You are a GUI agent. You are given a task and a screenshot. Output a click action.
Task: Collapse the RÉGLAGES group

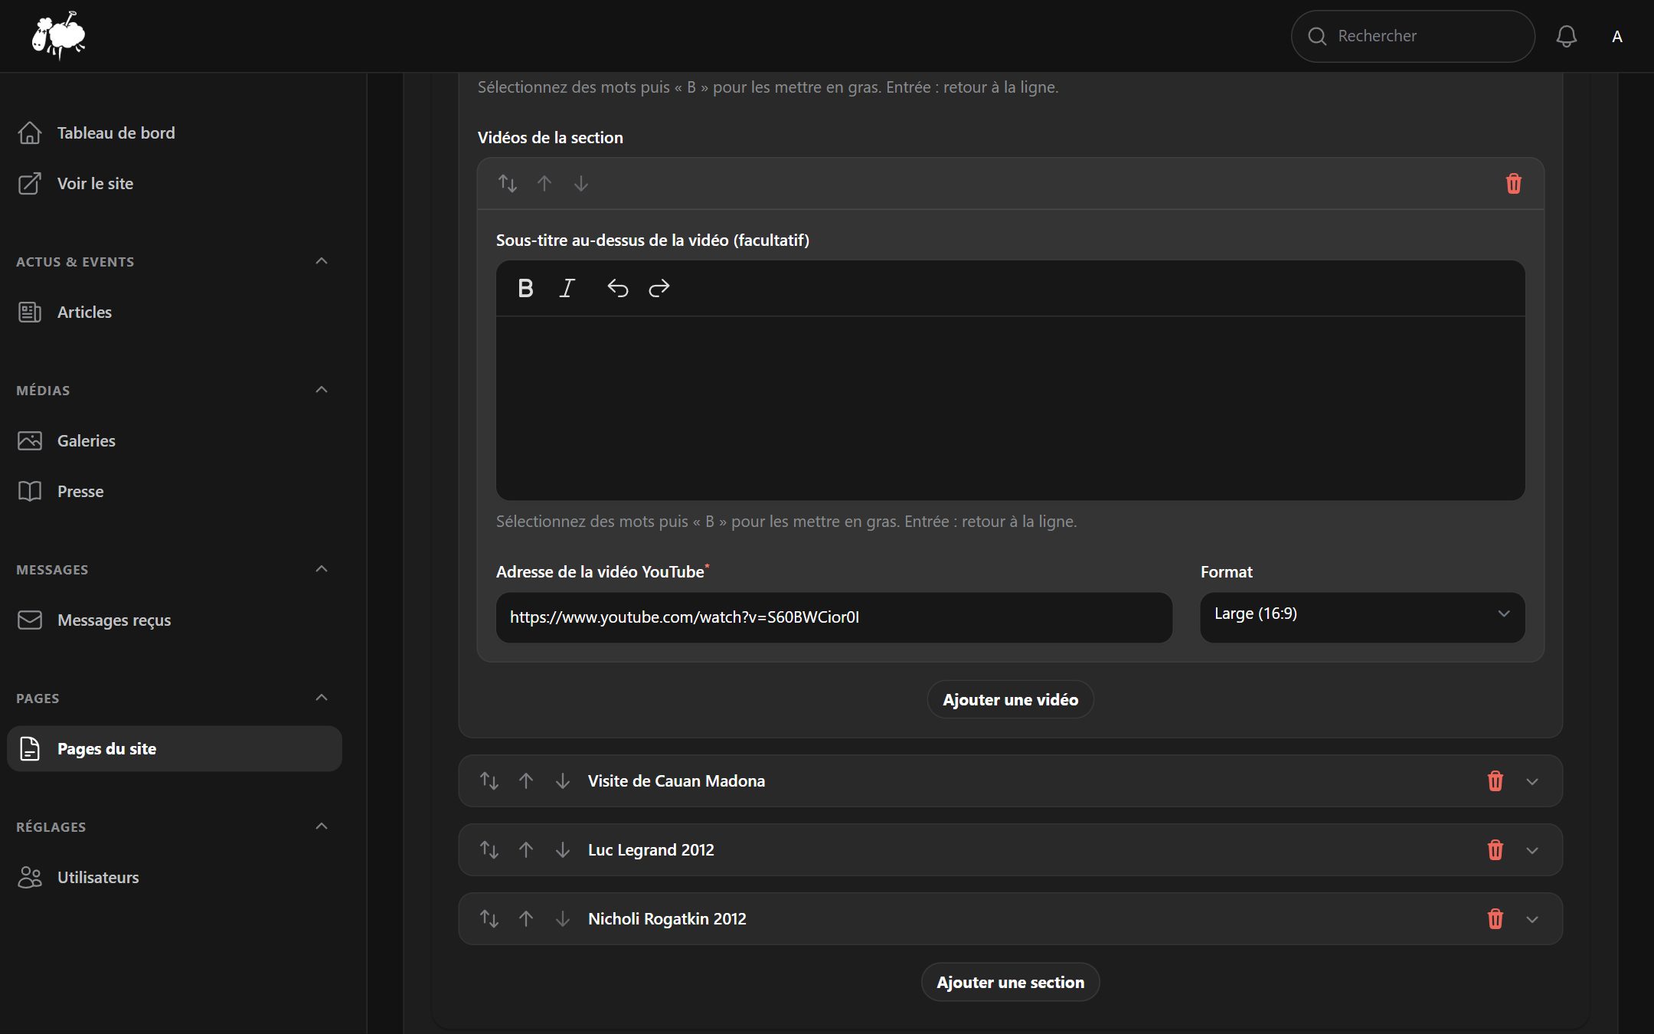pyautogui.click(x=322, y=826)
